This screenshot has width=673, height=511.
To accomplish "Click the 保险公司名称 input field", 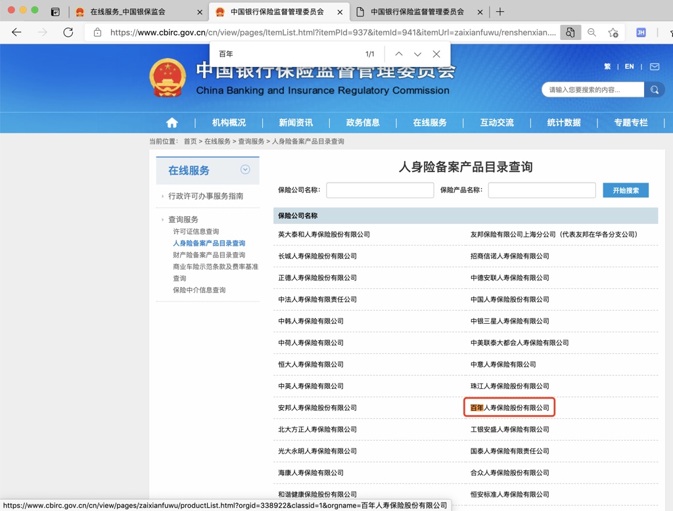I will pos(380,190).
